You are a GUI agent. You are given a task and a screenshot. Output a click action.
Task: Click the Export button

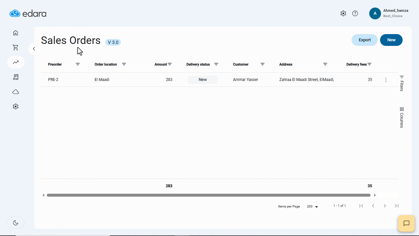365,40
